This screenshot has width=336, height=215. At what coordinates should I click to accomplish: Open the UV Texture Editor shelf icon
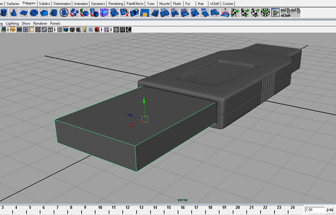[x=276, y=12]
